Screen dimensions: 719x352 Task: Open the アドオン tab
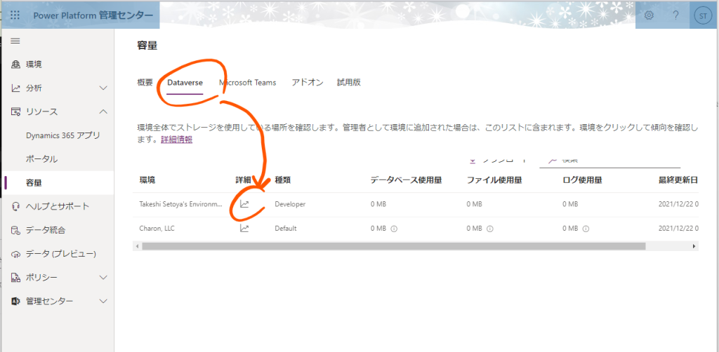click(x=308, y=83)
